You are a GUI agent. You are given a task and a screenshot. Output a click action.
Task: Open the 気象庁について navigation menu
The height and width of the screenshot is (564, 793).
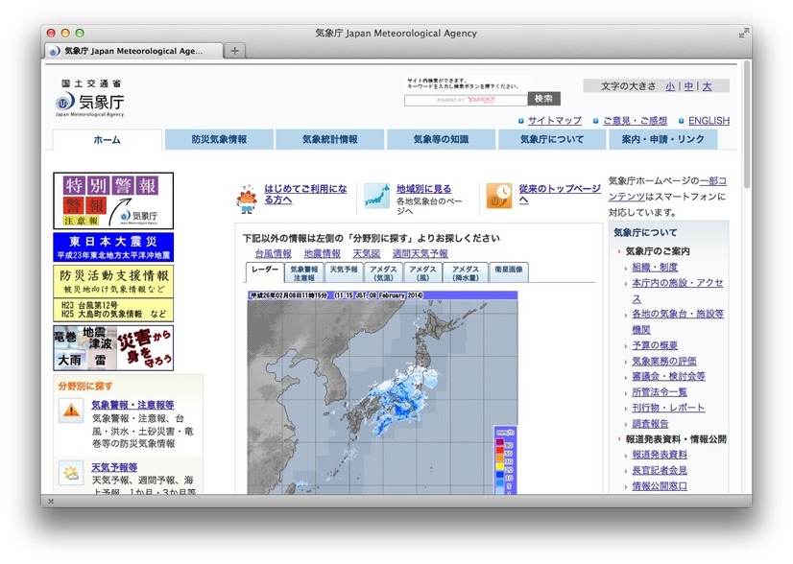(552, 139)
